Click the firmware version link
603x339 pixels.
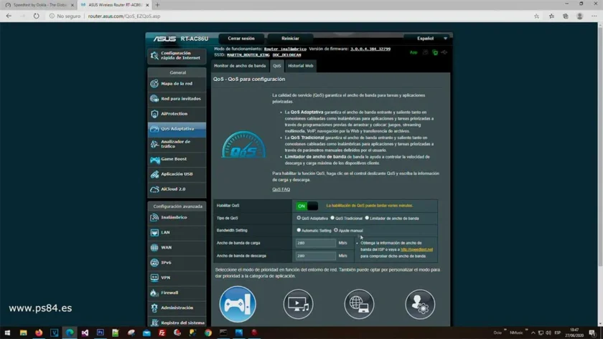(370, 49)
